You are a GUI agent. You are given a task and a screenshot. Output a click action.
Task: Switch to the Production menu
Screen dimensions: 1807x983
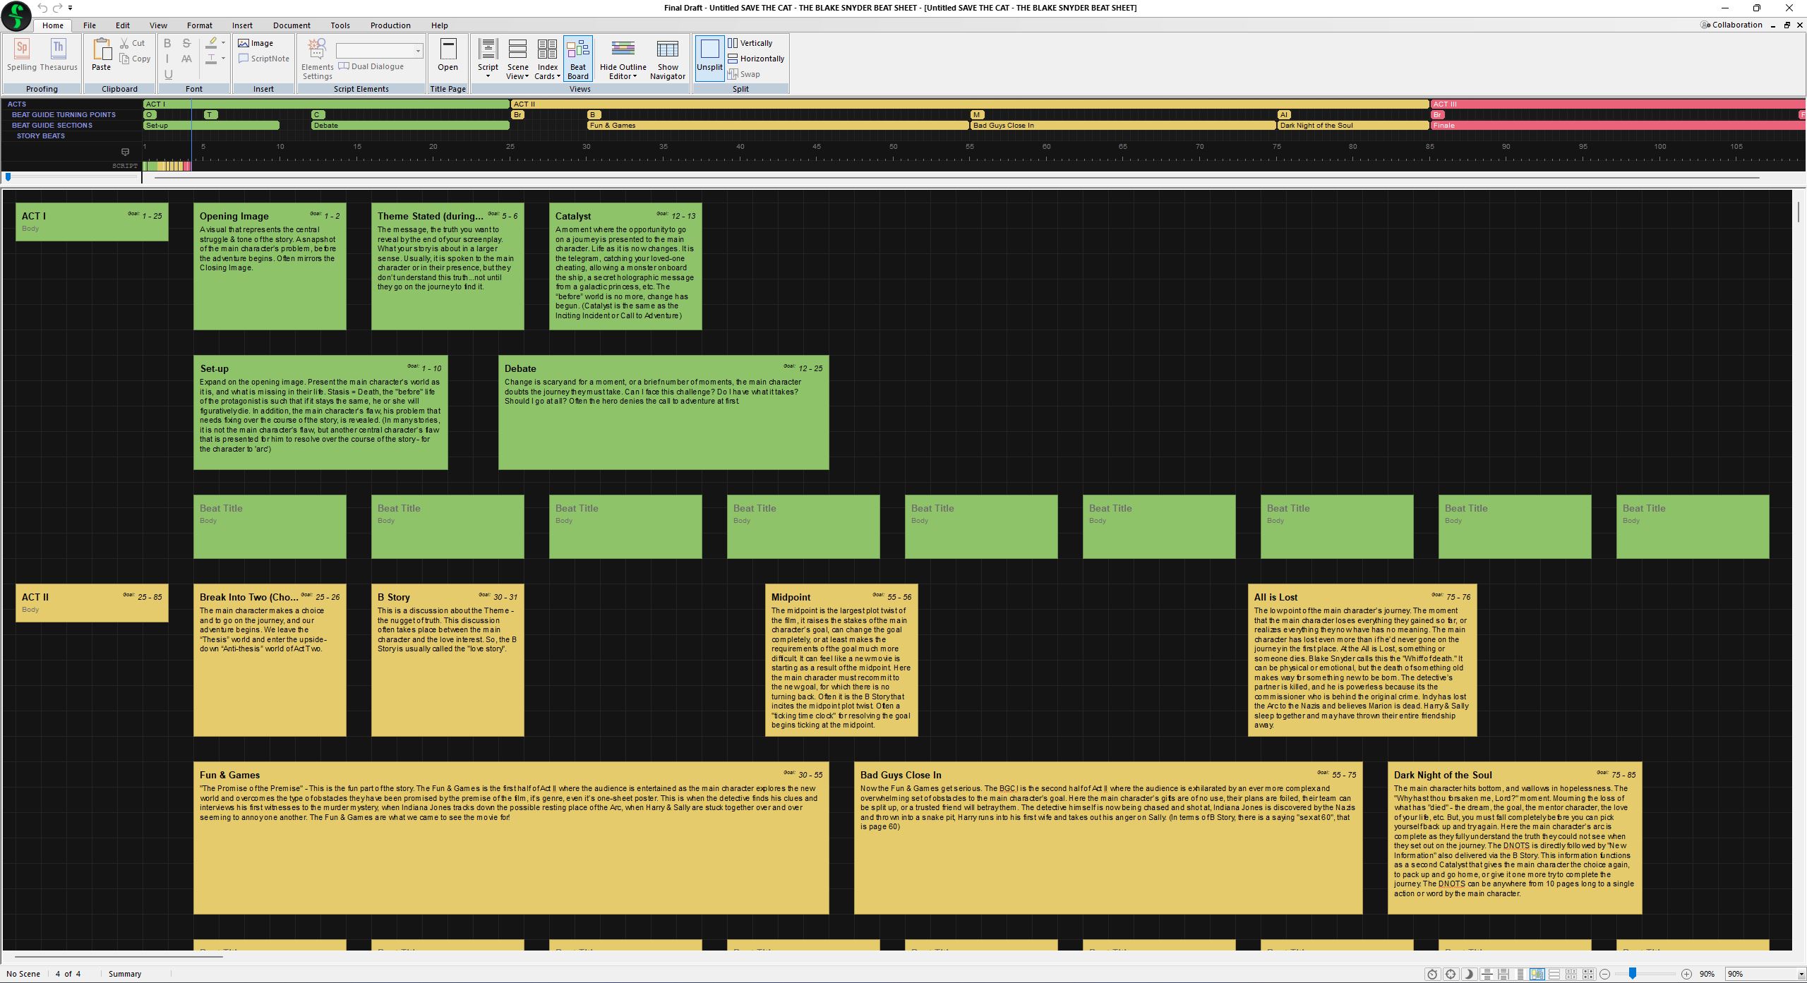tap(390, 25)
